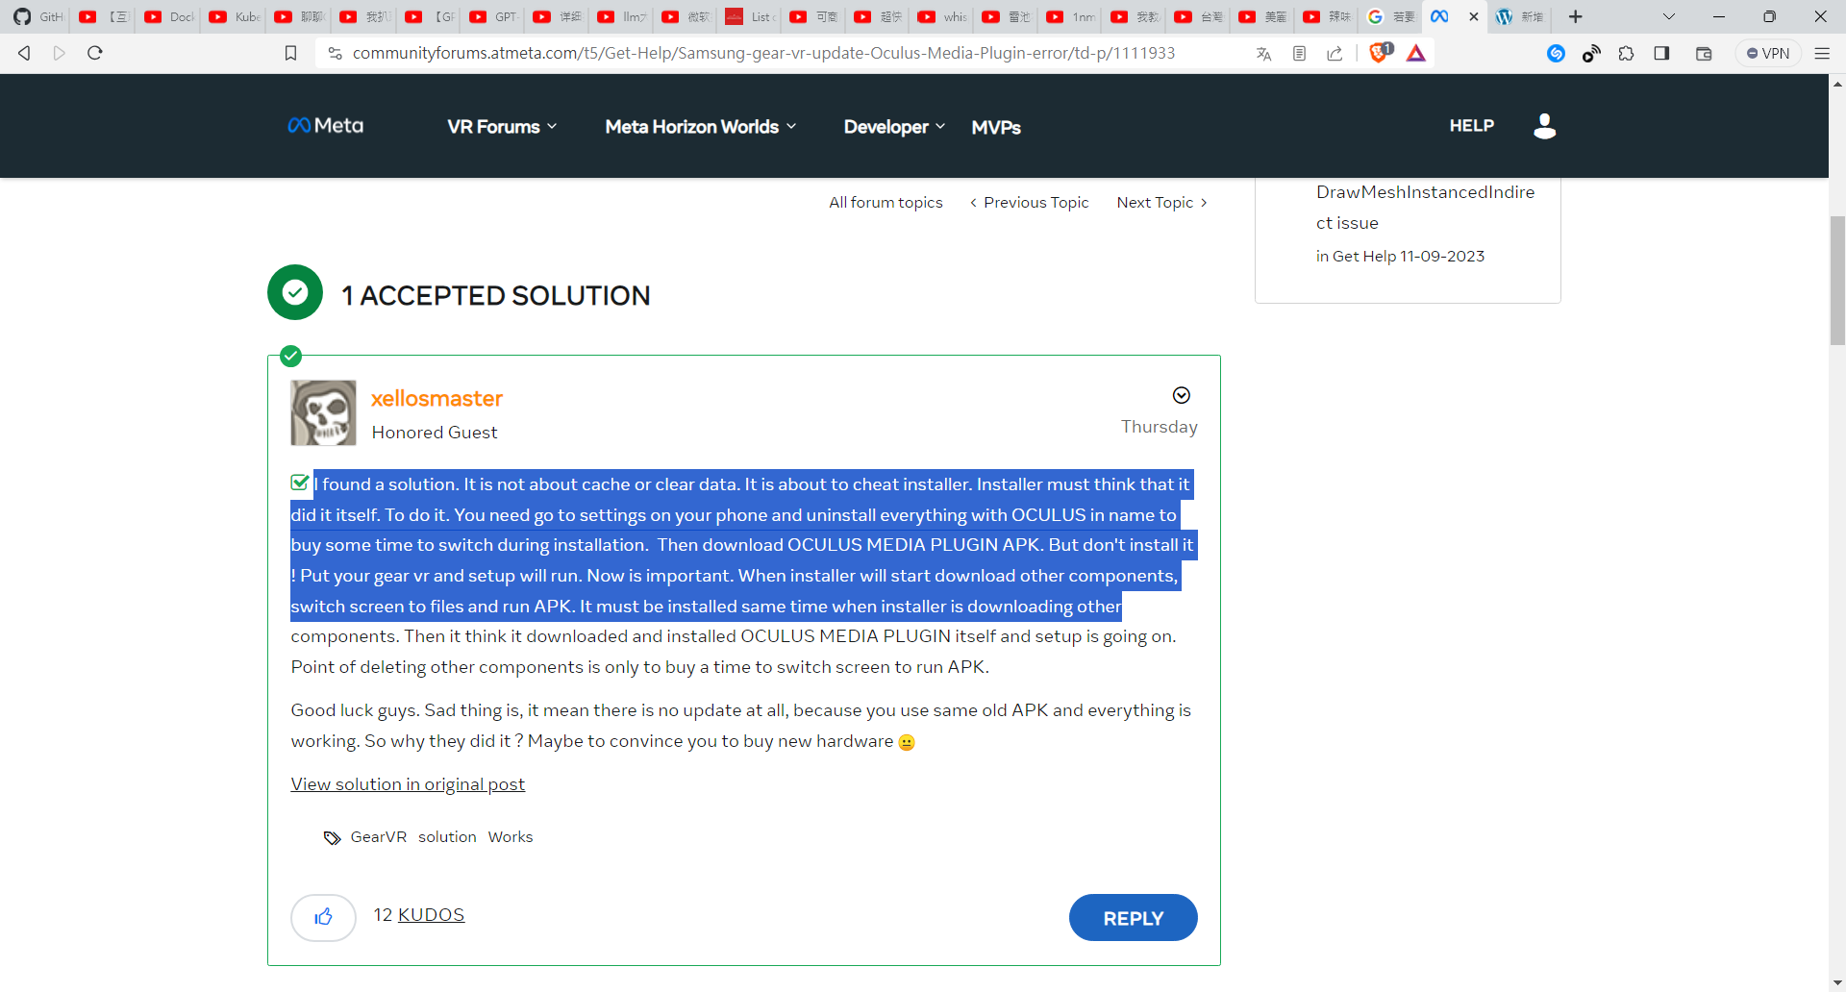Open the media cast extension icon
Image resolution: width=1846 pixels, height=992 pixels.
point(1591,54)
